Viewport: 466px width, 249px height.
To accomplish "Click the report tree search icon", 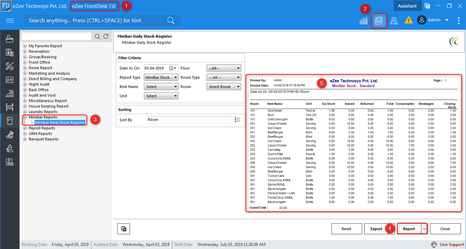I will click(98, 36).
